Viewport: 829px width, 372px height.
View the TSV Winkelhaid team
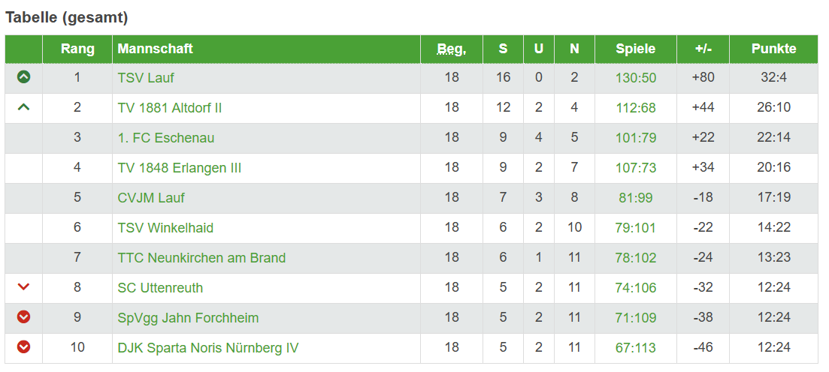tap(165, 228)
